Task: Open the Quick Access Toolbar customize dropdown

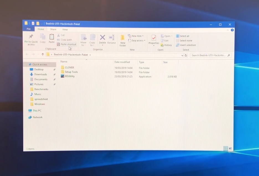Action: tap(42, 24)
